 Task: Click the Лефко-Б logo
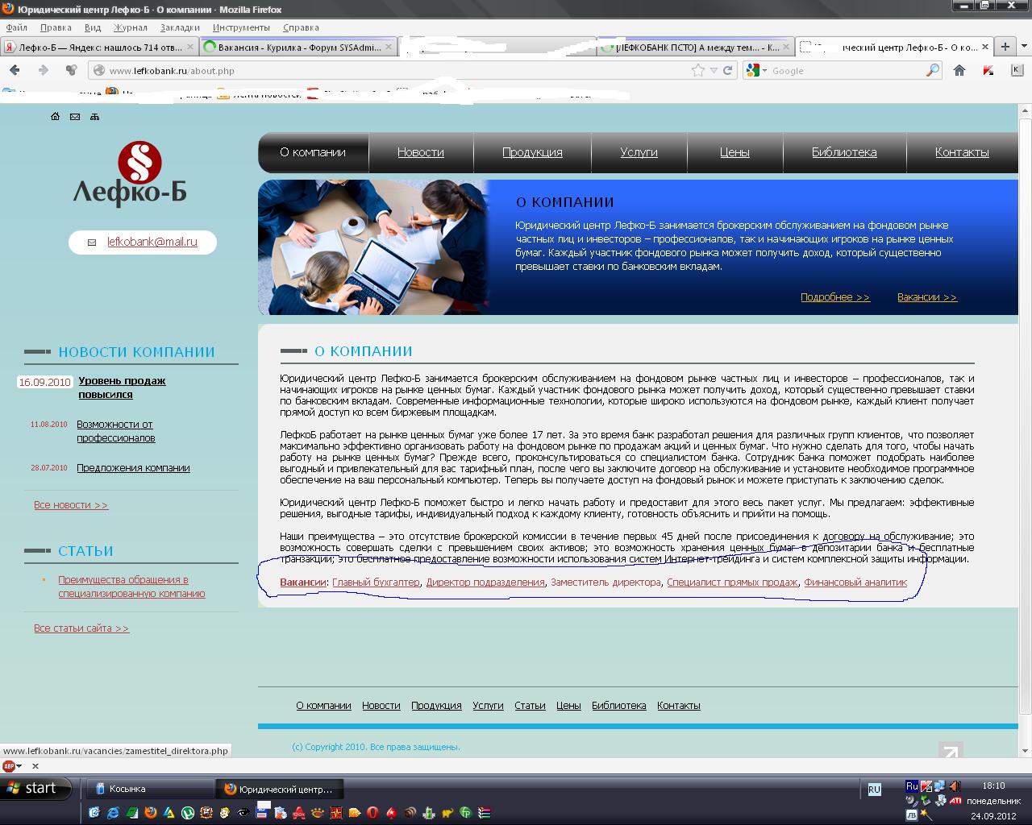pyautogui.click(x=131, y=173)
